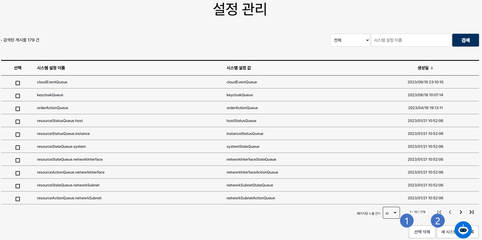Click the 생성일 sort arrow icon
The image size is (482, 240).
click(x=432, y=68)
